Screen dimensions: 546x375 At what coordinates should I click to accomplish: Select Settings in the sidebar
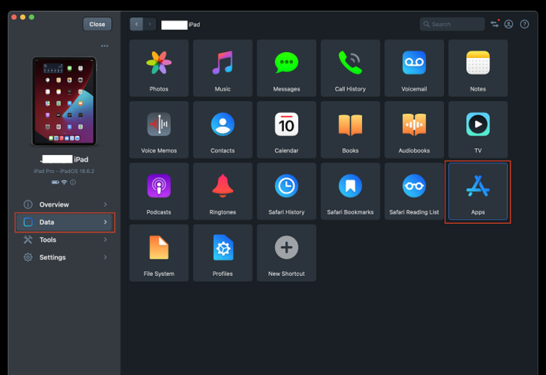[x=65, y=257]
